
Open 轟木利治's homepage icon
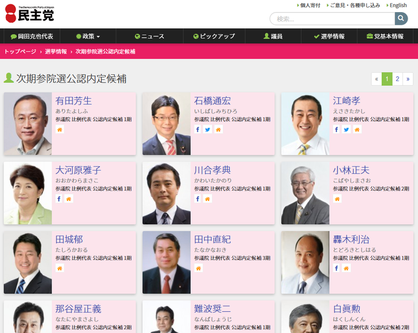tap(347, 268)
